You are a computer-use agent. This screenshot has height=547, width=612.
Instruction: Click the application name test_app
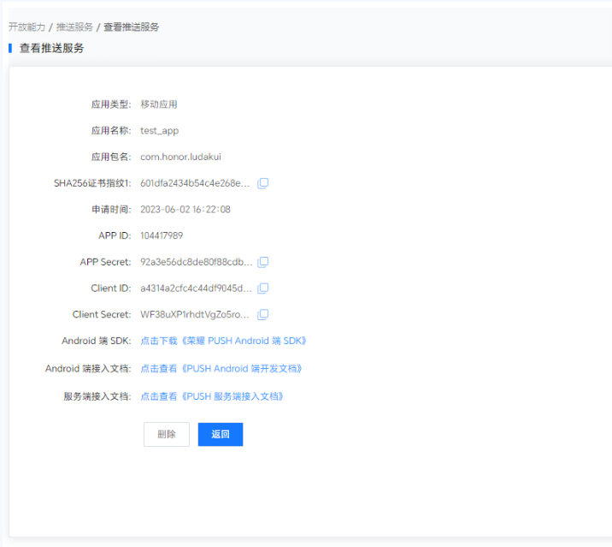(159, 131)
